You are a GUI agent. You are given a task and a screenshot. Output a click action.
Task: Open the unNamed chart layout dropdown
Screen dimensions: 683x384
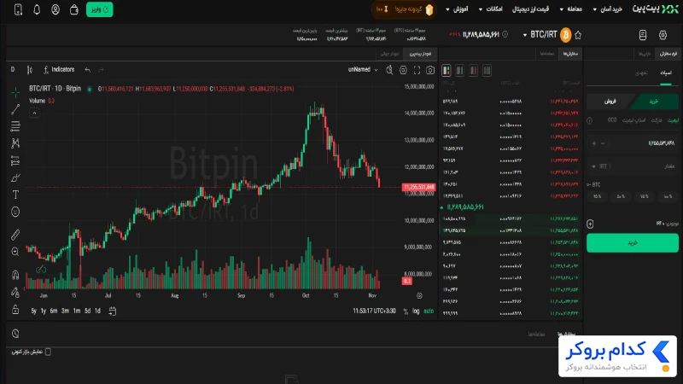pyautogui.click(x=363, y=70)
